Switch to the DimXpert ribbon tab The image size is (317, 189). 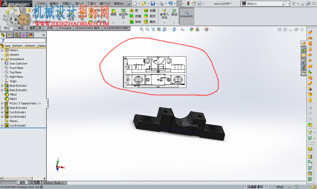[65, 28]
